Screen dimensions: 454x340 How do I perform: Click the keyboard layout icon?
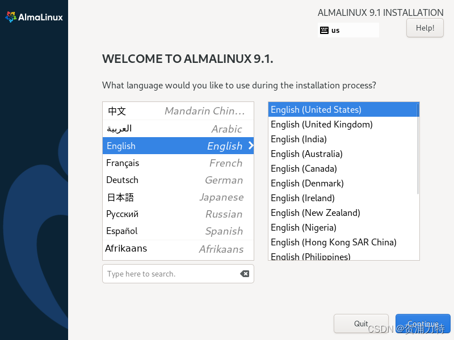tap(324, 30)
